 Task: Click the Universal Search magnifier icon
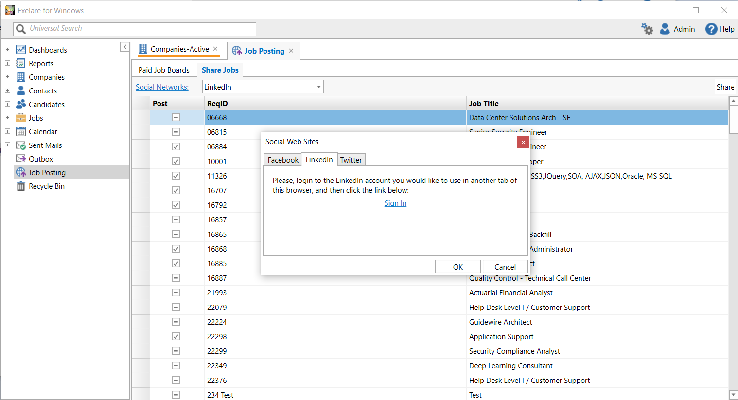coord(21,29)
